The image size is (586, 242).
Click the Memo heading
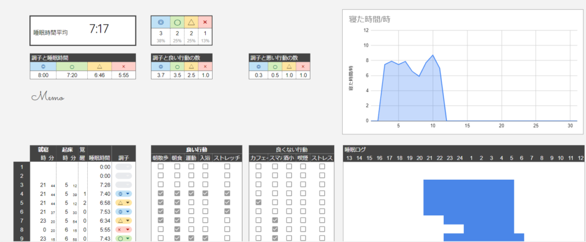[x=48, y=97]
